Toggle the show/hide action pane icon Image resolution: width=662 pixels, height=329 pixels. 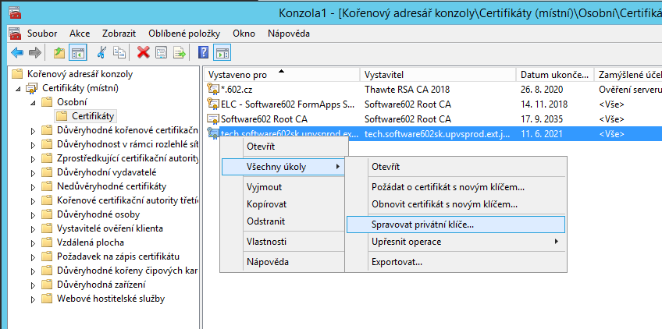point(222,53)
